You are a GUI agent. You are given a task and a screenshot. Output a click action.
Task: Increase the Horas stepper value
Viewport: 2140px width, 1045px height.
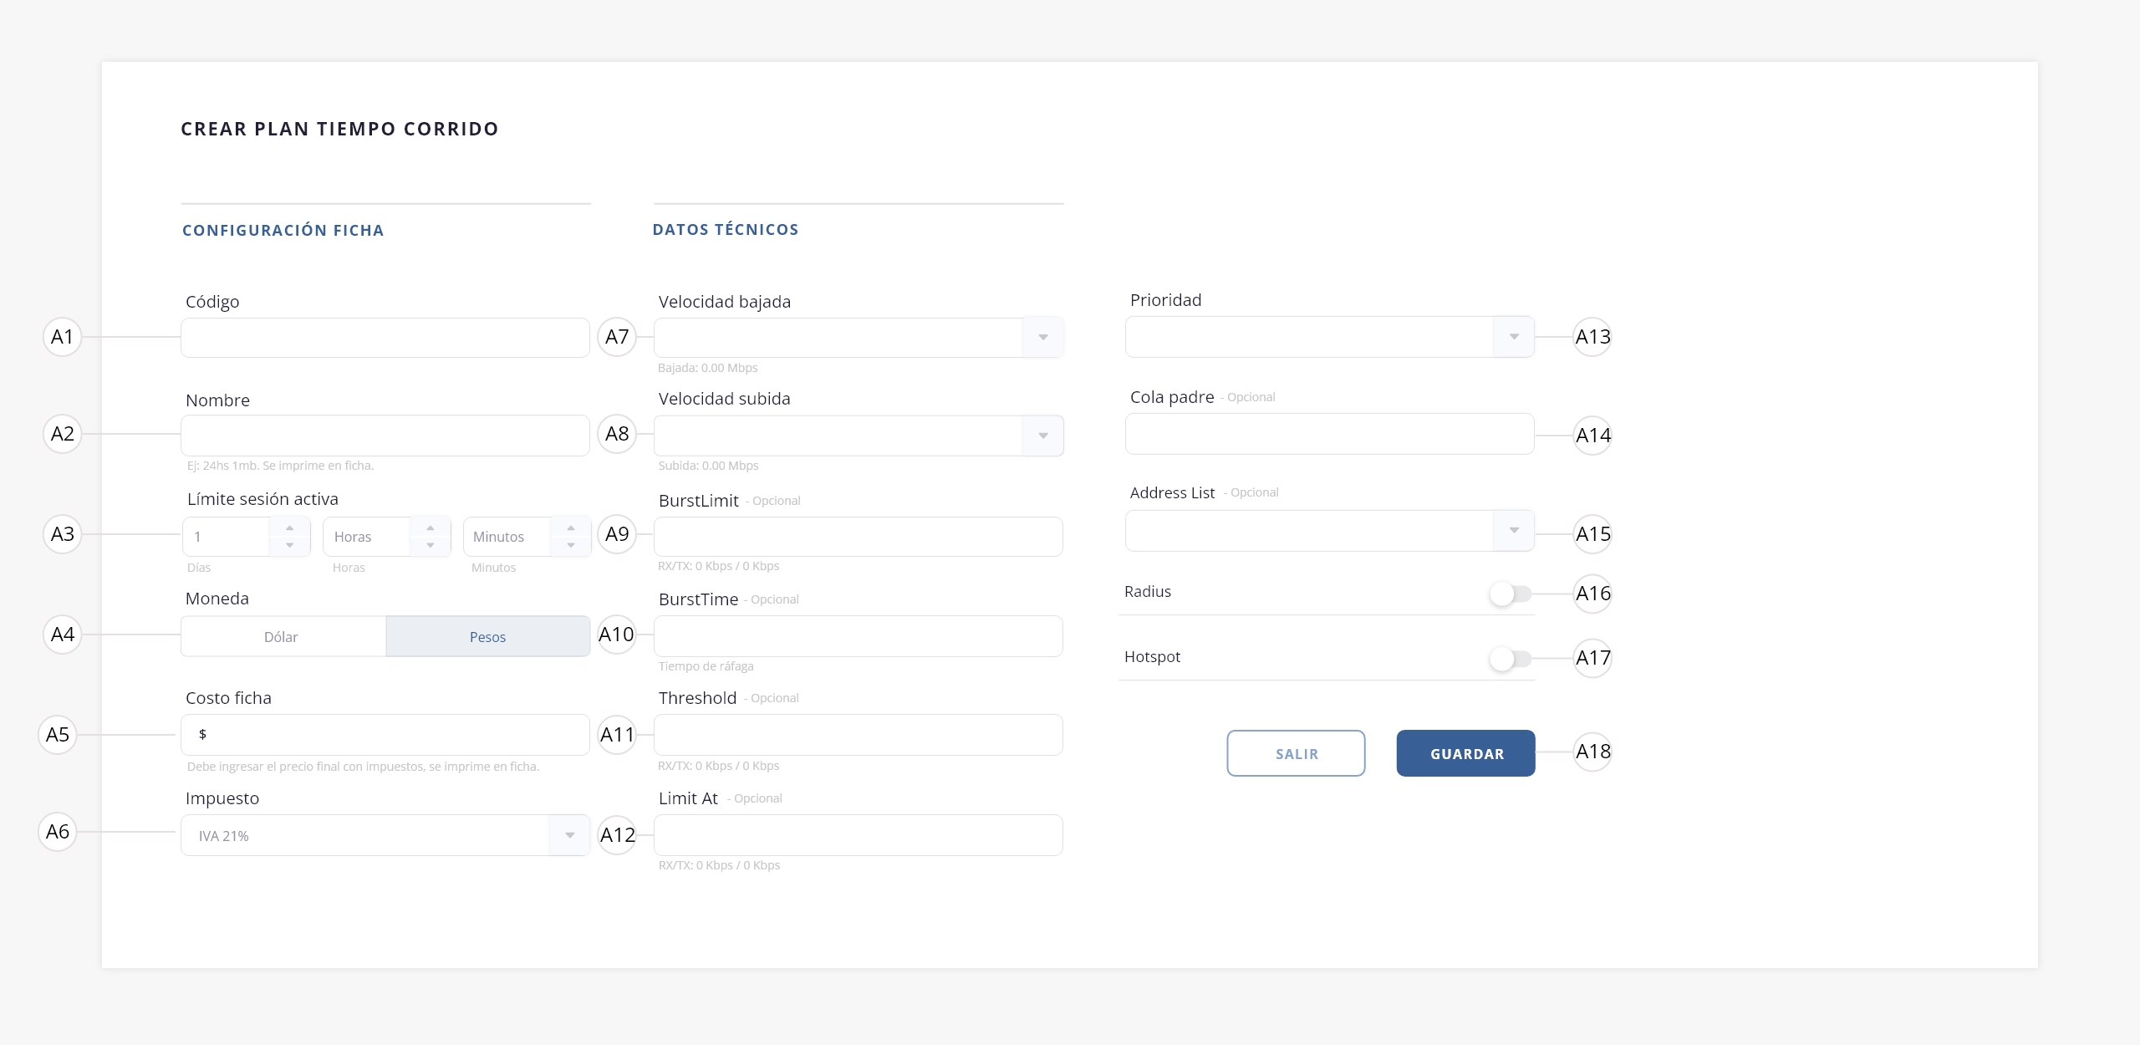pos(430,528)
